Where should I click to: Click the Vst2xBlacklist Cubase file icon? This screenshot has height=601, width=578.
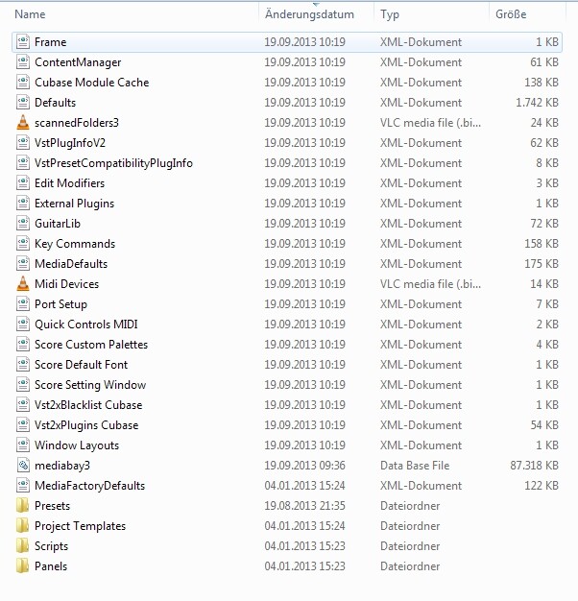pos(23,405)
